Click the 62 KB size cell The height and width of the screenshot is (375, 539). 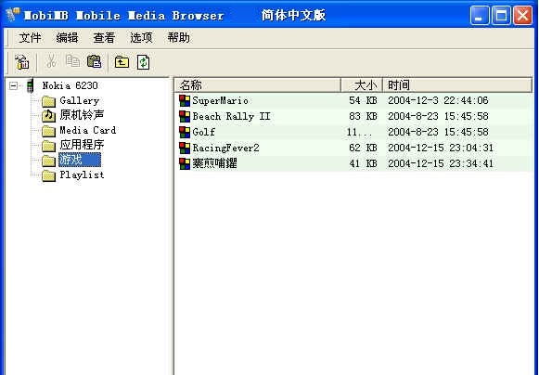click(363, 148)
